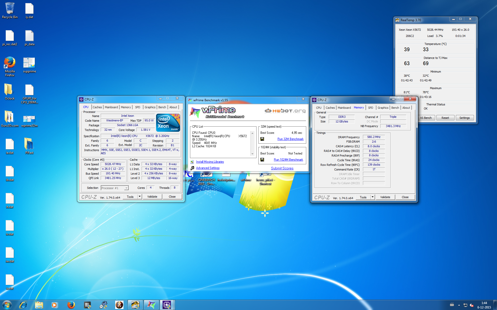
Task: Open the Mozilla Firefox desktop shortcut
Action: click(10, 66)
